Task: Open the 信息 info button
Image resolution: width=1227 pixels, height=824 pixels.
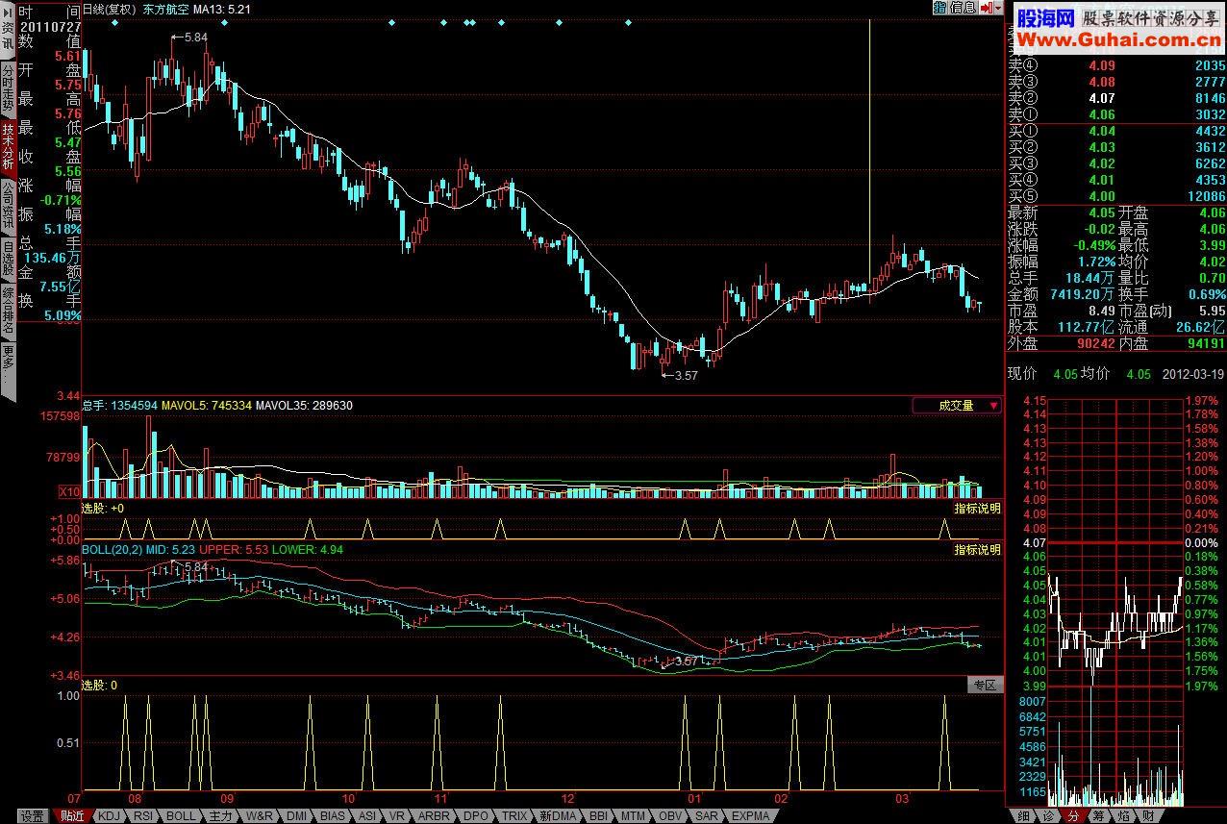Action: point(963,8)
